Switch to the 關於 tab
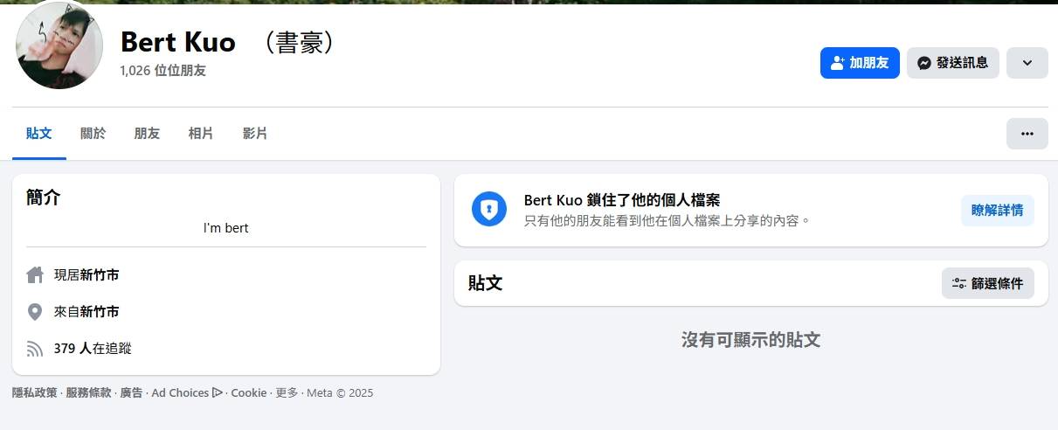Image resolution: width=1058 pixels, height=430 pixels. [x=93, y=134]
